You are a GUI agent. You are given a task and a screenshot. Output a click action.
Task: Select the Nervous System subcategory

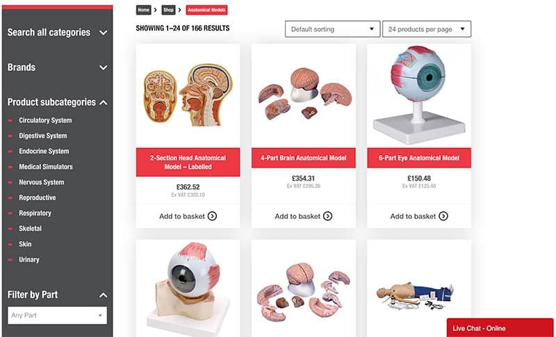[42, 182]
